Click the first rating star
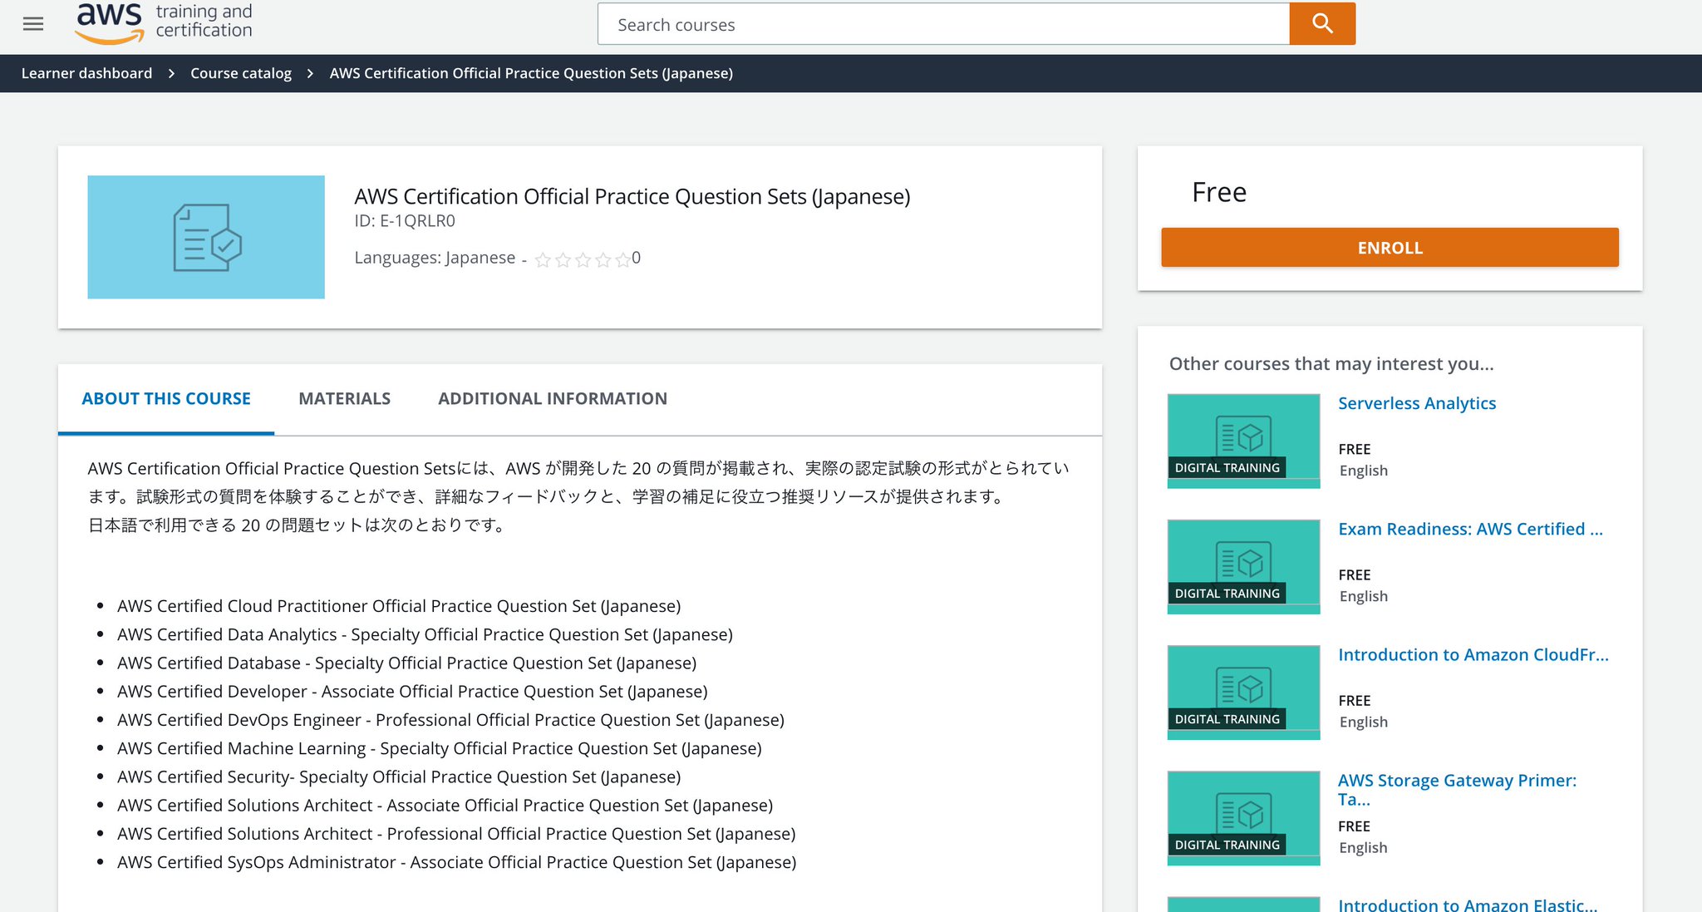Image resolution: width=1702 pixels, height=912 pixels. 543,259
